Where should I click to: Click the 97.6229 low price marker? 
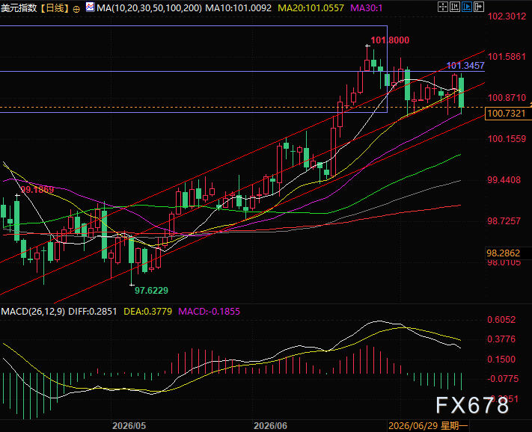(x=151, y=291)
